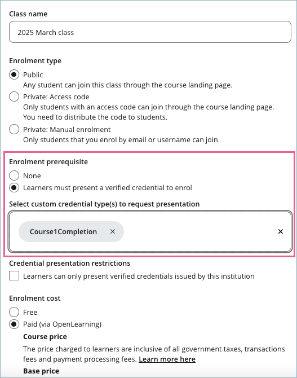Select Private: Manual enrolment radio button

(14, 129)
